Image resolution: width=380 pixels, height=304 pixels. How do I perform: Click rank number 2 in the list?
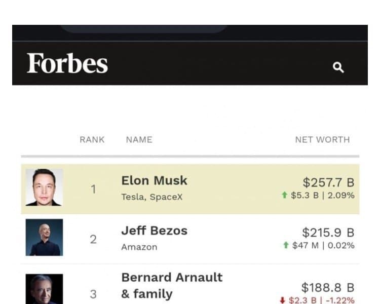pyautogui.click(x=93, y=240)
